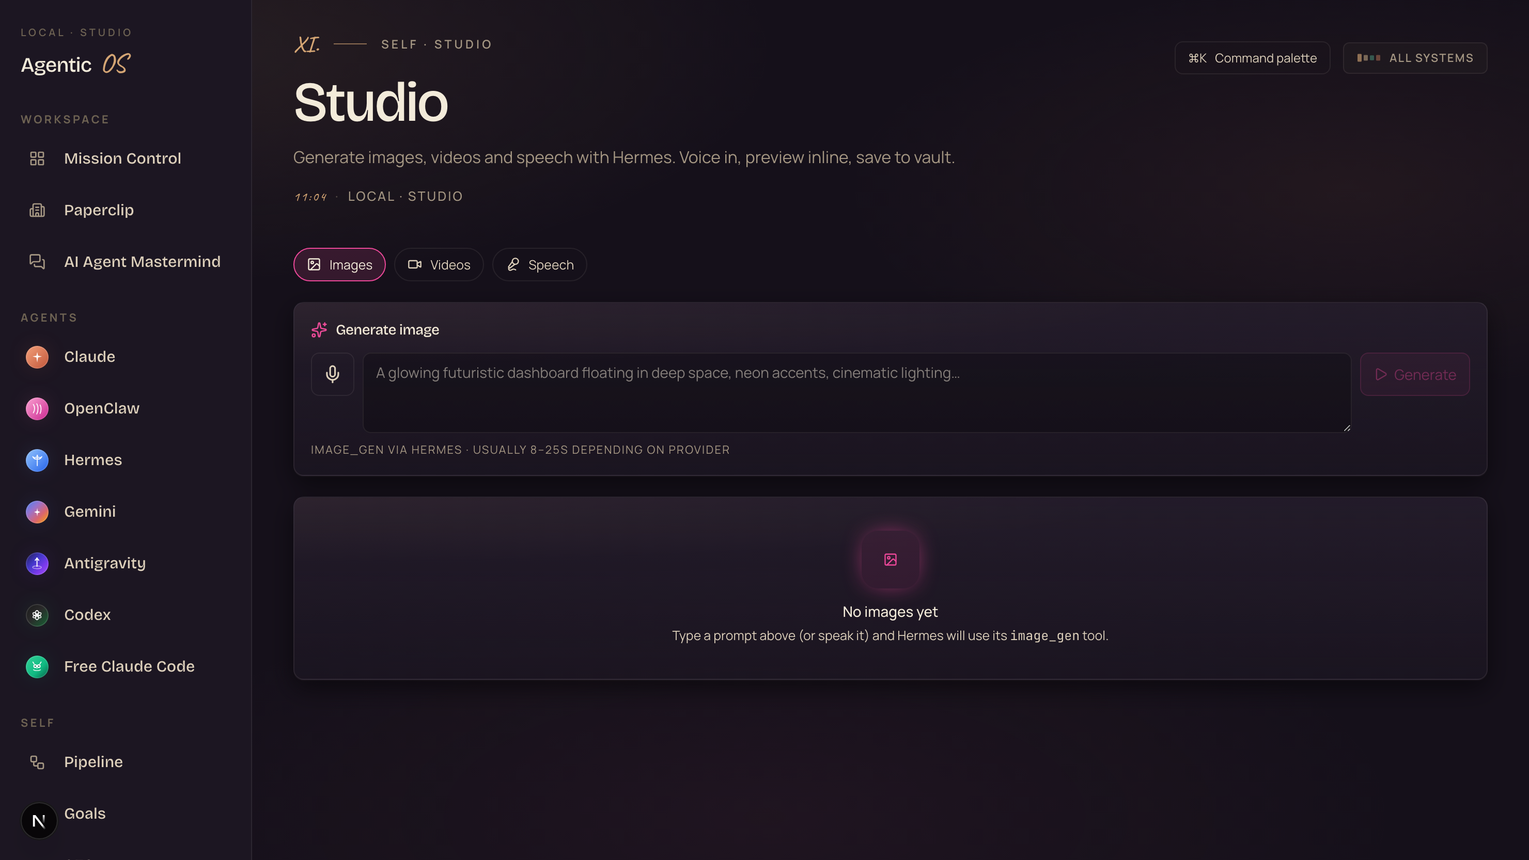Click the AI Agent Mastermind chat icon
1529x860 pixels.
point(37,262)
